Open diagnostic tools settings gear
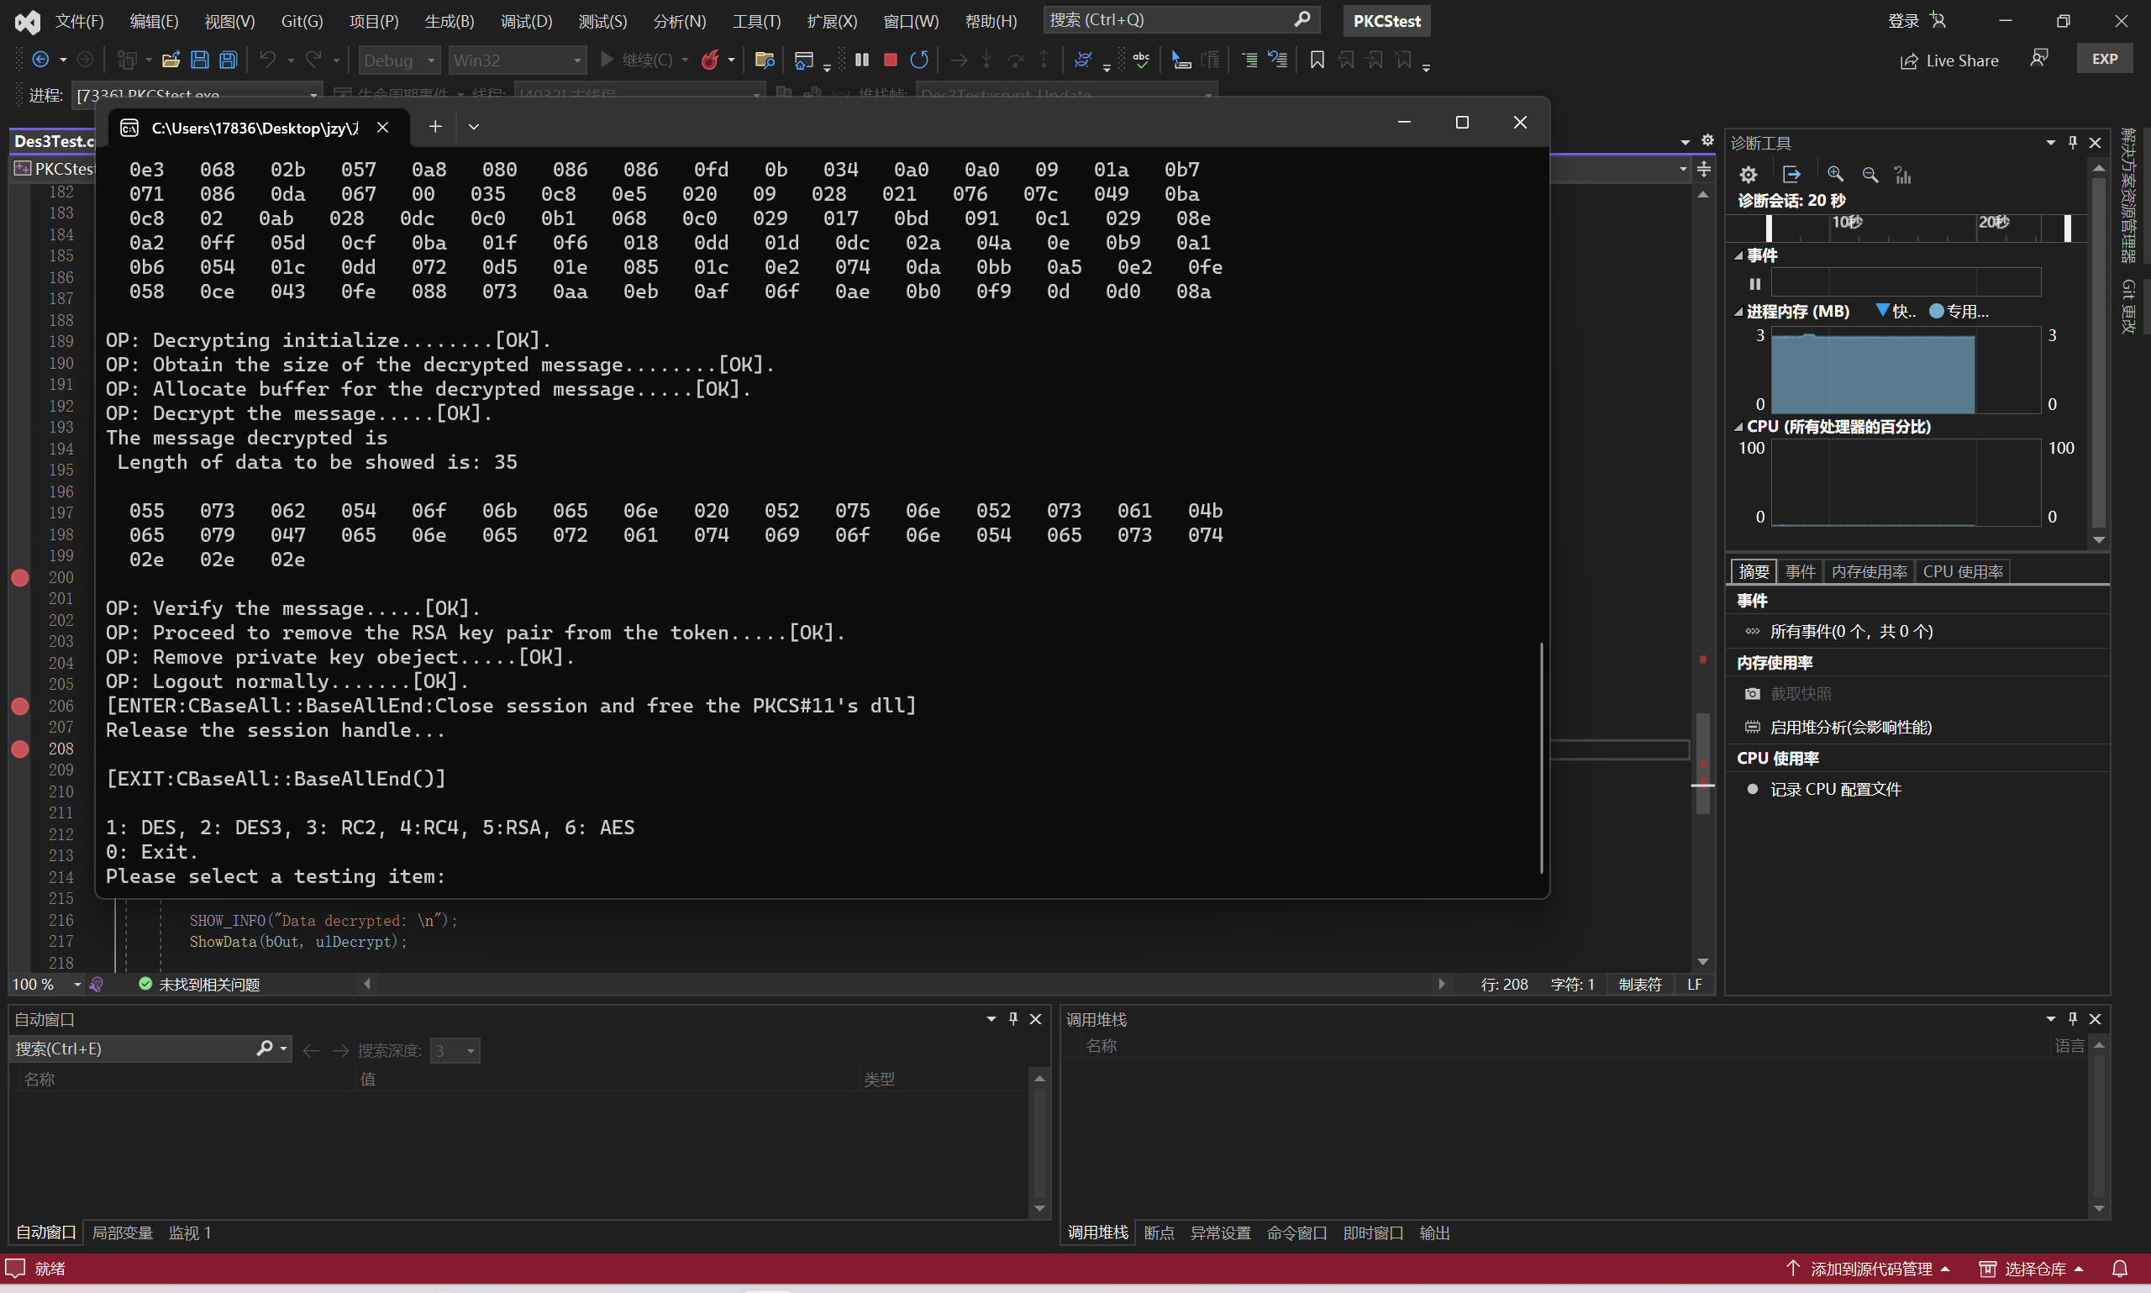 [x=1748, y=174]
